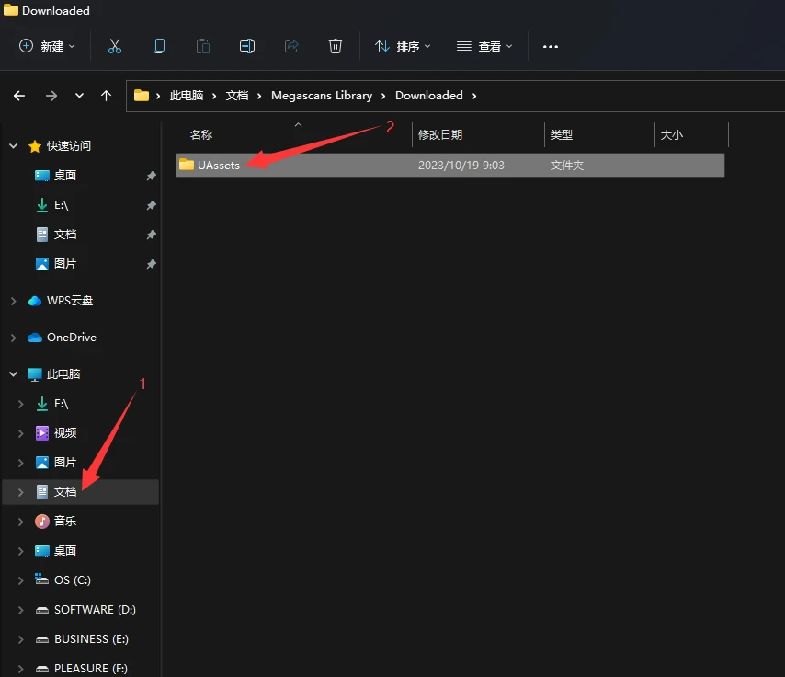785x677 pixels.
Task: Click the 视频 video folder icon
Action: [x=42, y=433]
